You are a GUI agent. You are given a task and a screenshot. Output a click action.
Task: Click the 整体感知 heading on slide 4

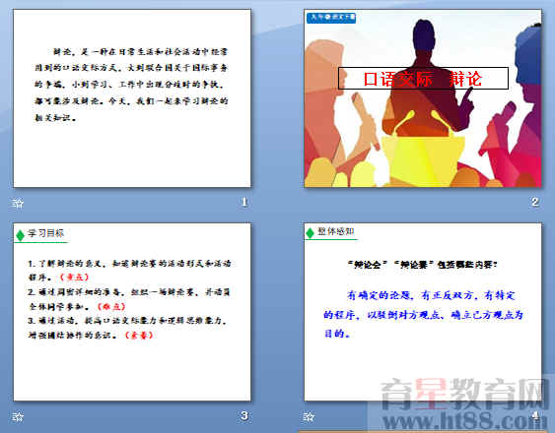(x=335, y=231)
